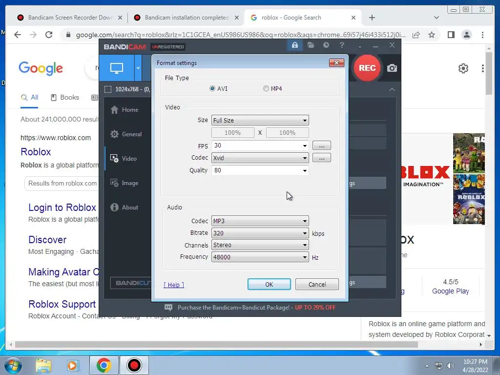Click the Chrome address bar URL
The height and width of the screenshot is (375, 500).
click(241, 35)
